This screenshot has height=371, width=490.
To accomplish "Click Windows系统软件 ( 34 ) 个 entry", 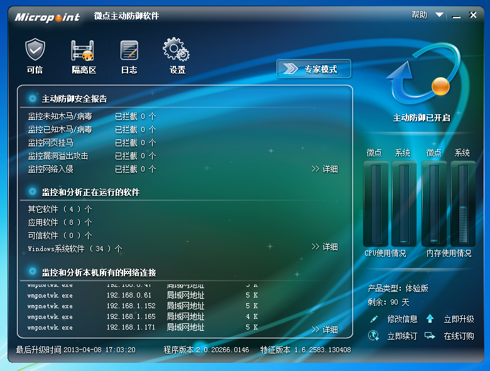I will tap(75, 249).
